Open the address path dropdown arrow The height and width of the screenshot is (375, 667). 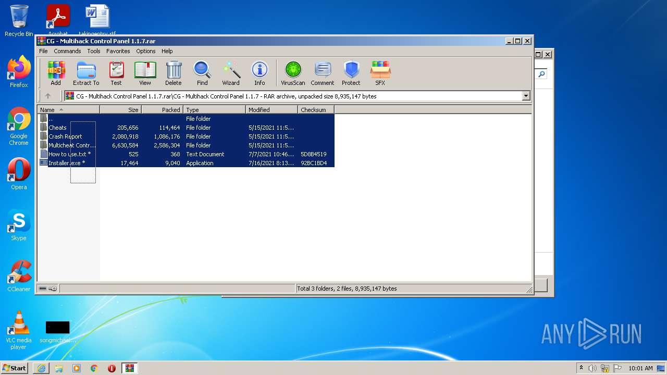tap(526, 96)
